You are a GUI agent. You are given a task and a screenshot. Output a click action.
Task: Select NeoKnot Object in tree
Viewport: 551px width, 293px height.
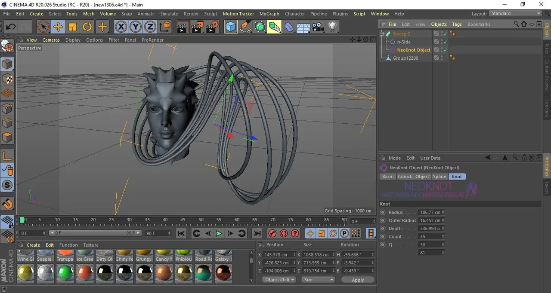pyautogui.click(x=414, y=50)
